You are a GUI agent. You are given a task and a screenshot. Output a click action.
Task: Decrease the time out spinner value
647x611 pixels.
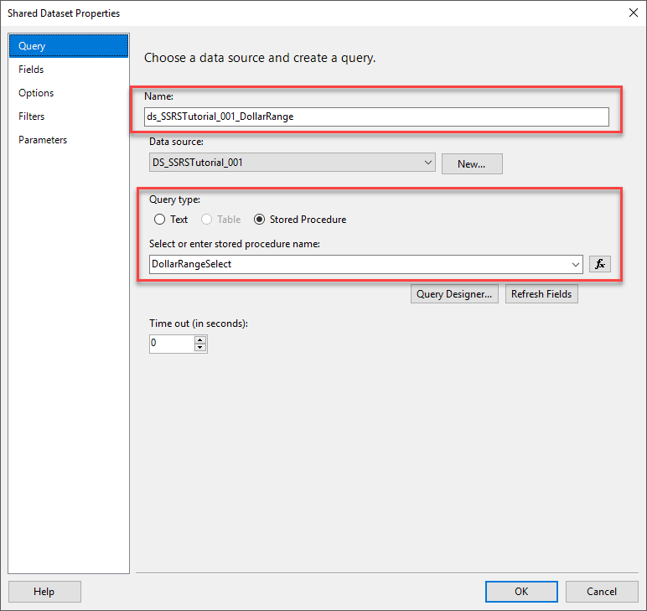pos(199,347)
